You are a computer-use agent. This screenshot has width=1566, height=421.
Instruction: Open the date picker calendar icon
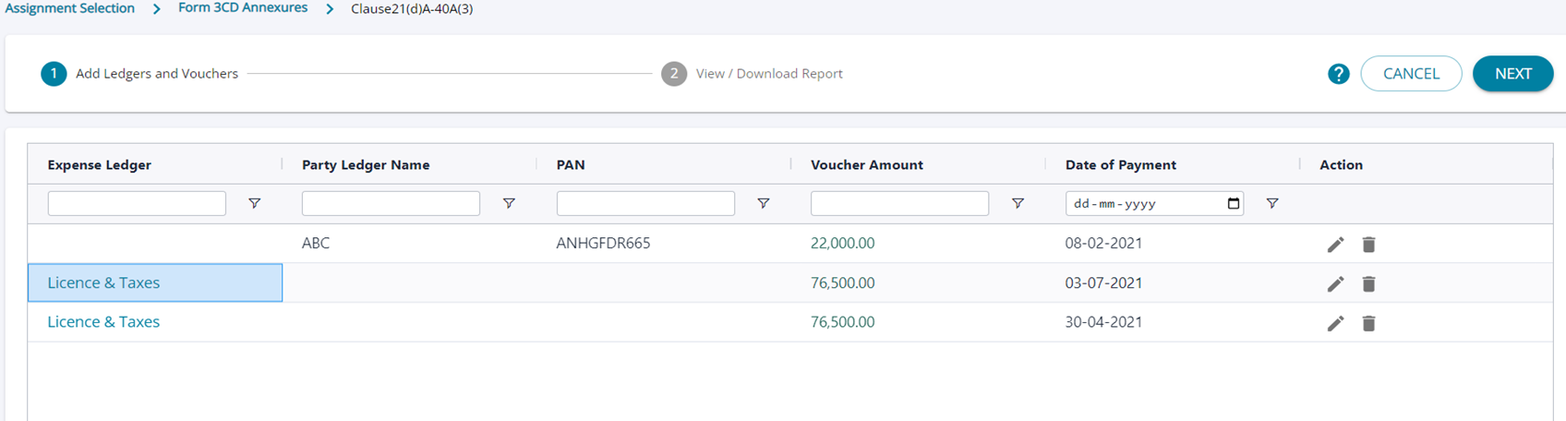point(1234,203)
